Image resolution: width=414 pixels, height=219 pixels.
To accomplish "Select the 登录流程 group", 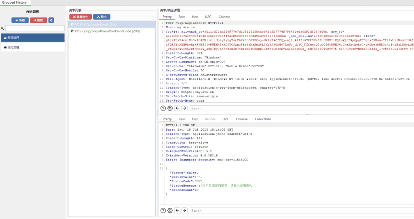I will pos(33,38).
